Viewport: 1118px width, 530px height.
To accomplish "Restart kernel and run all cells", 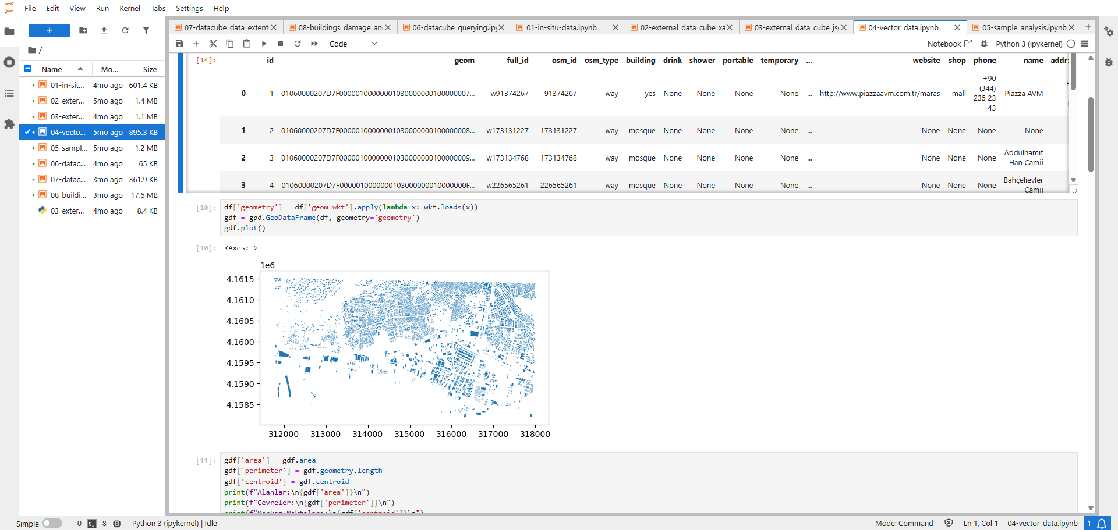I will (x=314, y=44).
